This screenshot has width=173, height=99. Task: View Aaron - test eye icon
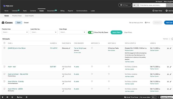point(168,67)
